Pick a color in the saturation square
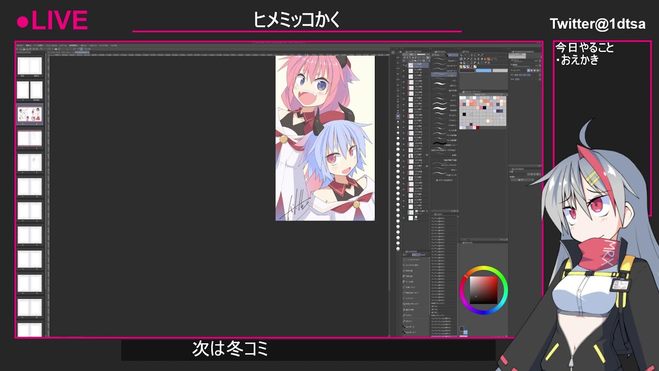Viewport: 659px width, 371px height. (483, 290)
